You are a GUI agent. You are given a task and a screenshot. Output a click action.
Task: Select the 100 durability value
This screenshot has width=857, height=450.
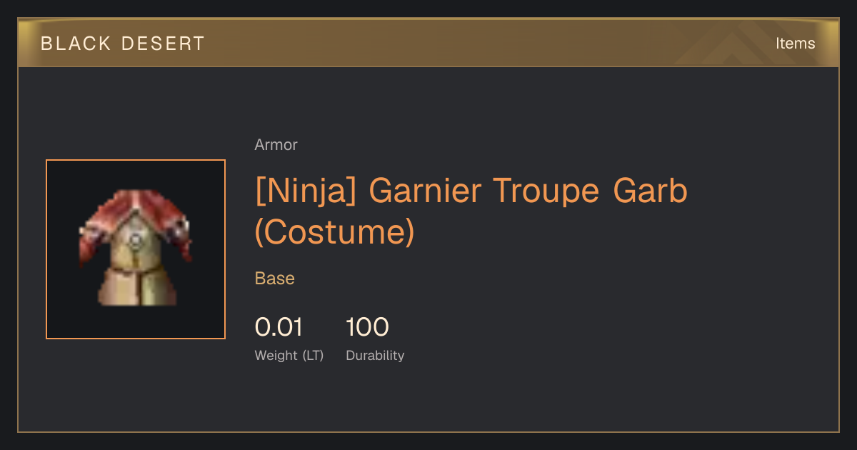point(367,327)
